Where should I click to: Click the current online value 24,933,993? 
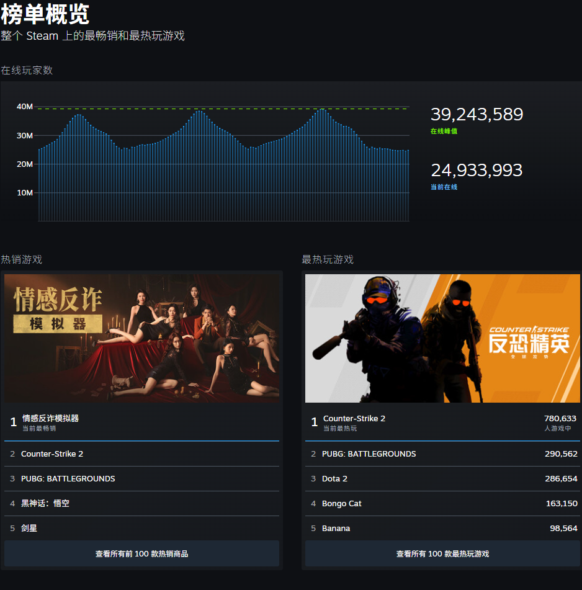477,170
